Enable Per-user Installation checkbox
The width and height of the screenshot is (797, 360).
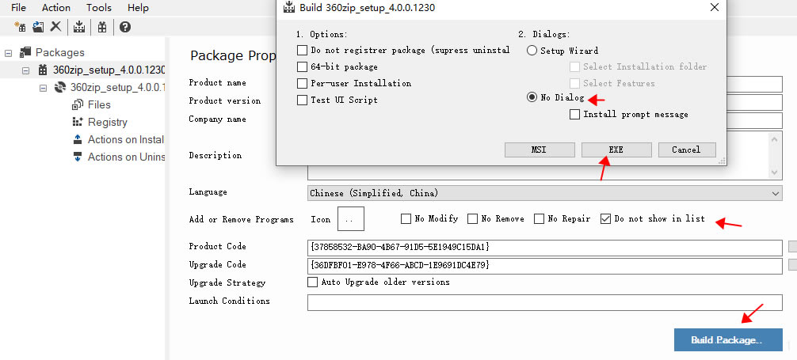click(x=302, y=83)
